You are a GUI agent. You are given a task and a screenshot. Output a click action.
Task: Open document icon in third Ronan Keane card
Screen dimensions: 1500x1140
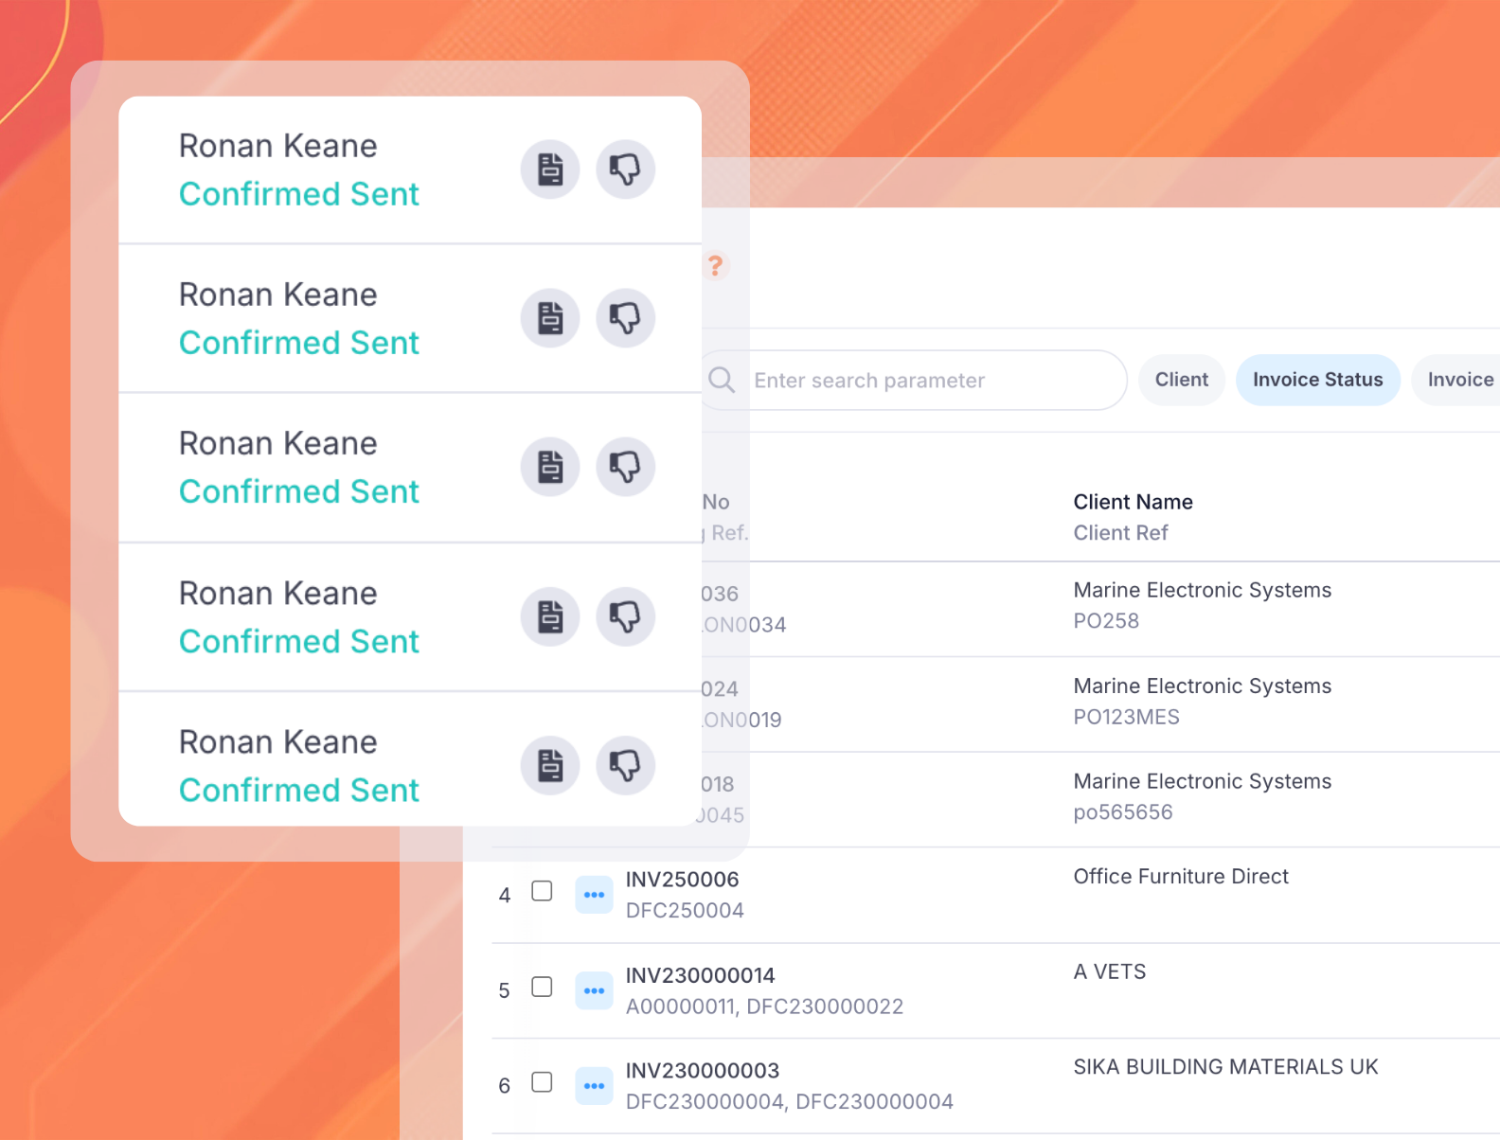coord(550,467)
